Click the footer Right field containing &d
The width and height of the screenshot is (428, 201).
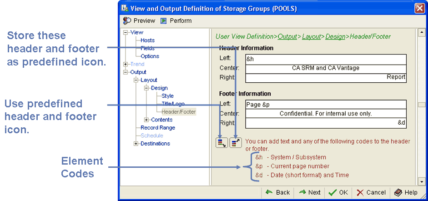click(326, 123)
